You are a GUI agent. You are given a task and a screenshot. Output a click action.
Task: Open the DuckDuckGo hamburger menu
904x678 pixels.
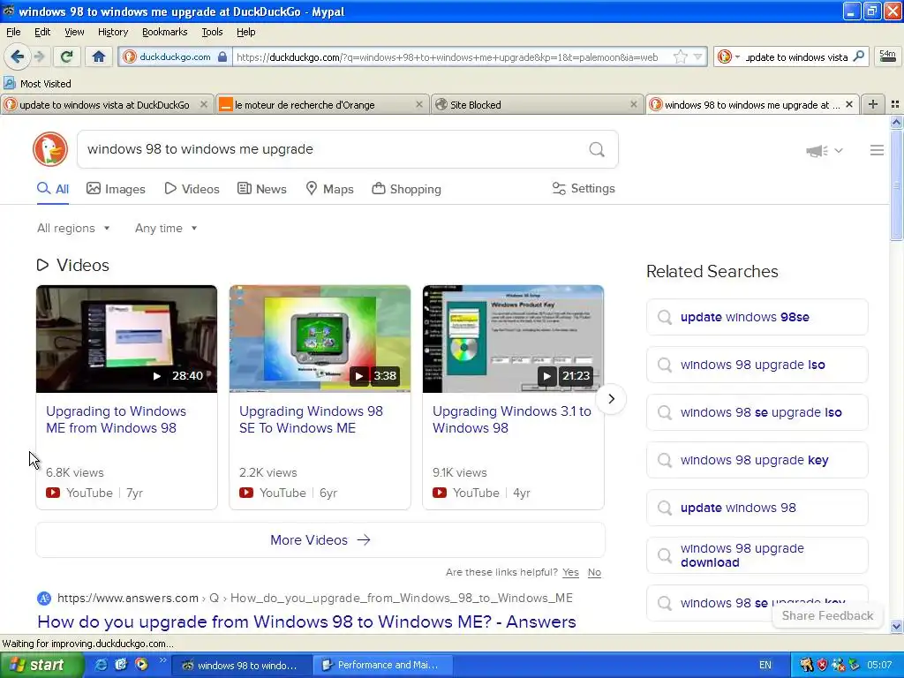point(877,150)
